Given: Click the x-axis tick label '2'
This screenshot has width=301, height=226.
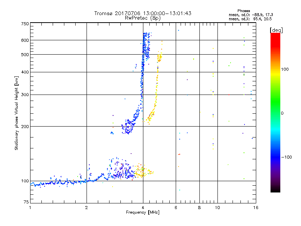Looking at the screenshot, I should point(87,208).
